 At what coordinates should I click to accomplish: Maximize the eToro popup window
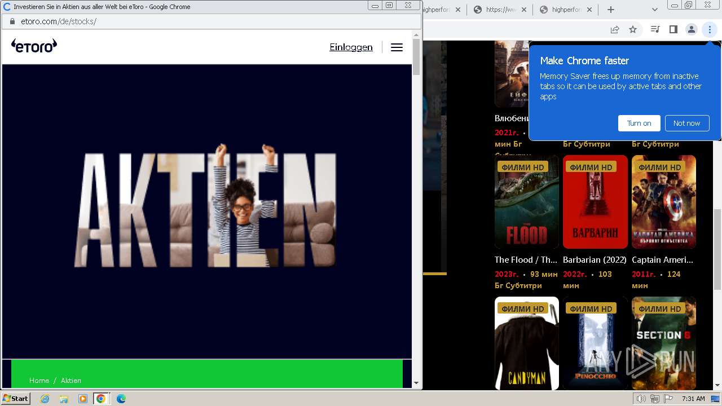[x=389, y=5]
